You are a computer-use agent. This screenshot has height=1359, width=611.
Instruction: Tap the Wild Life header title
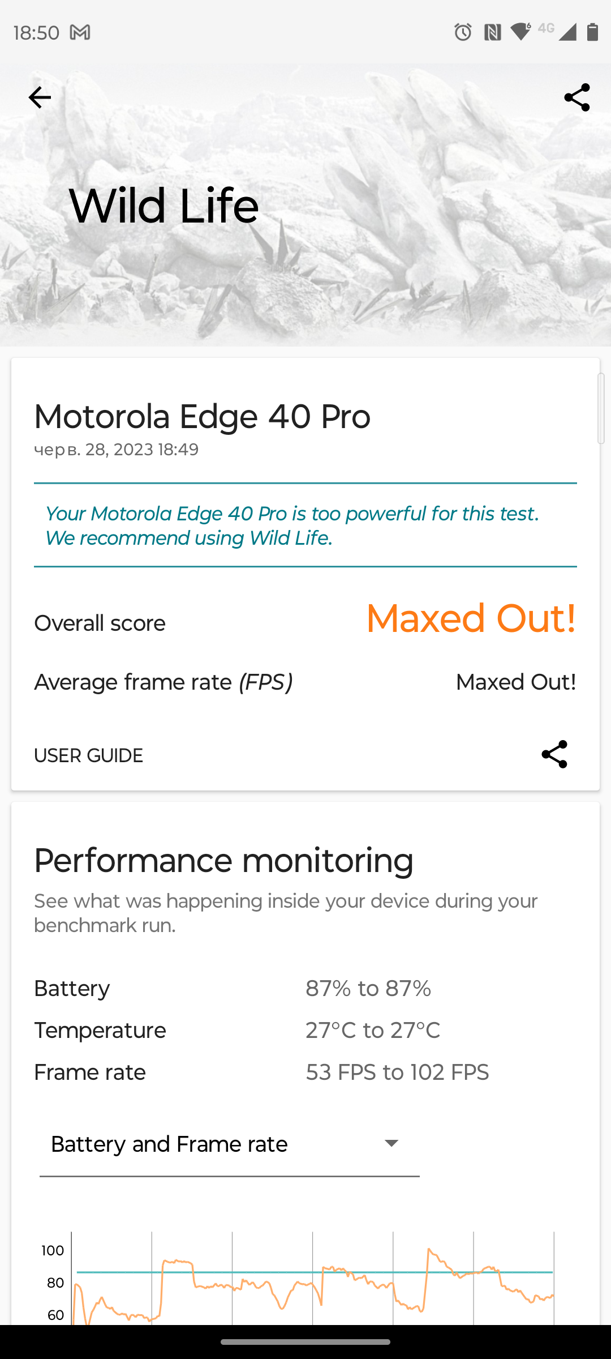tap(163, 206)
